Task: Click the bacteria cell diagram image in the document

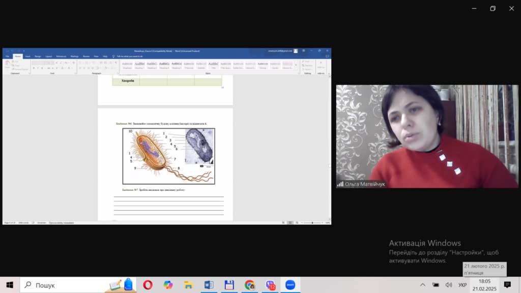Action: click(169, 156)
